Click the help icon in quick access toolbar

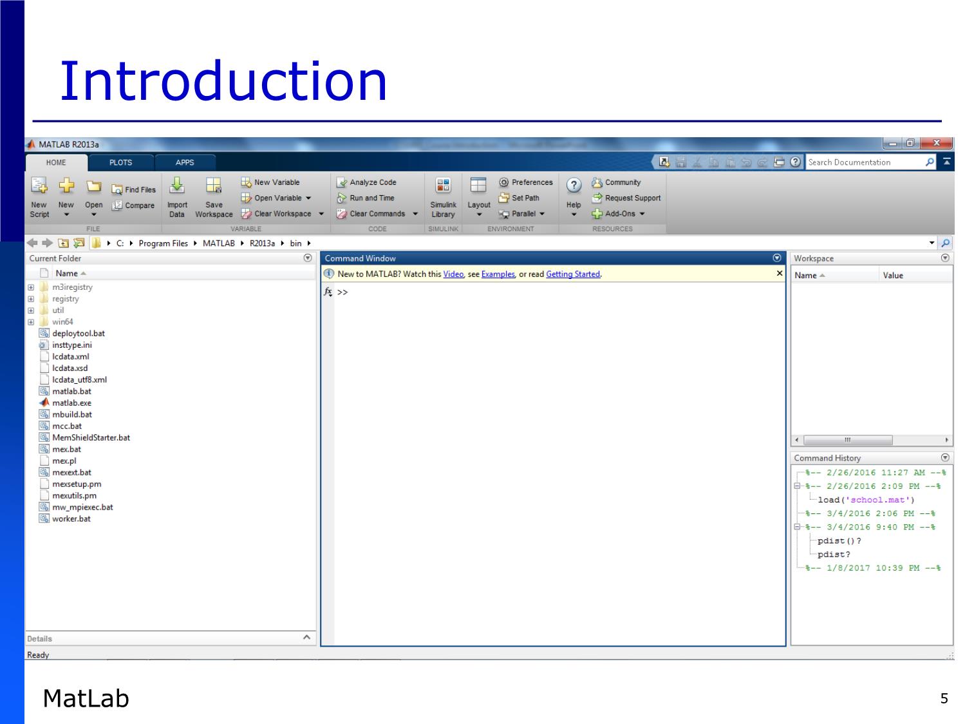796,162
